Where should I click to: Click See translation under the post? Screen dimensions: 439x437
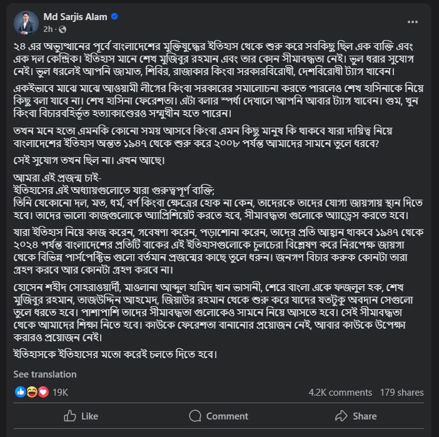45,374
